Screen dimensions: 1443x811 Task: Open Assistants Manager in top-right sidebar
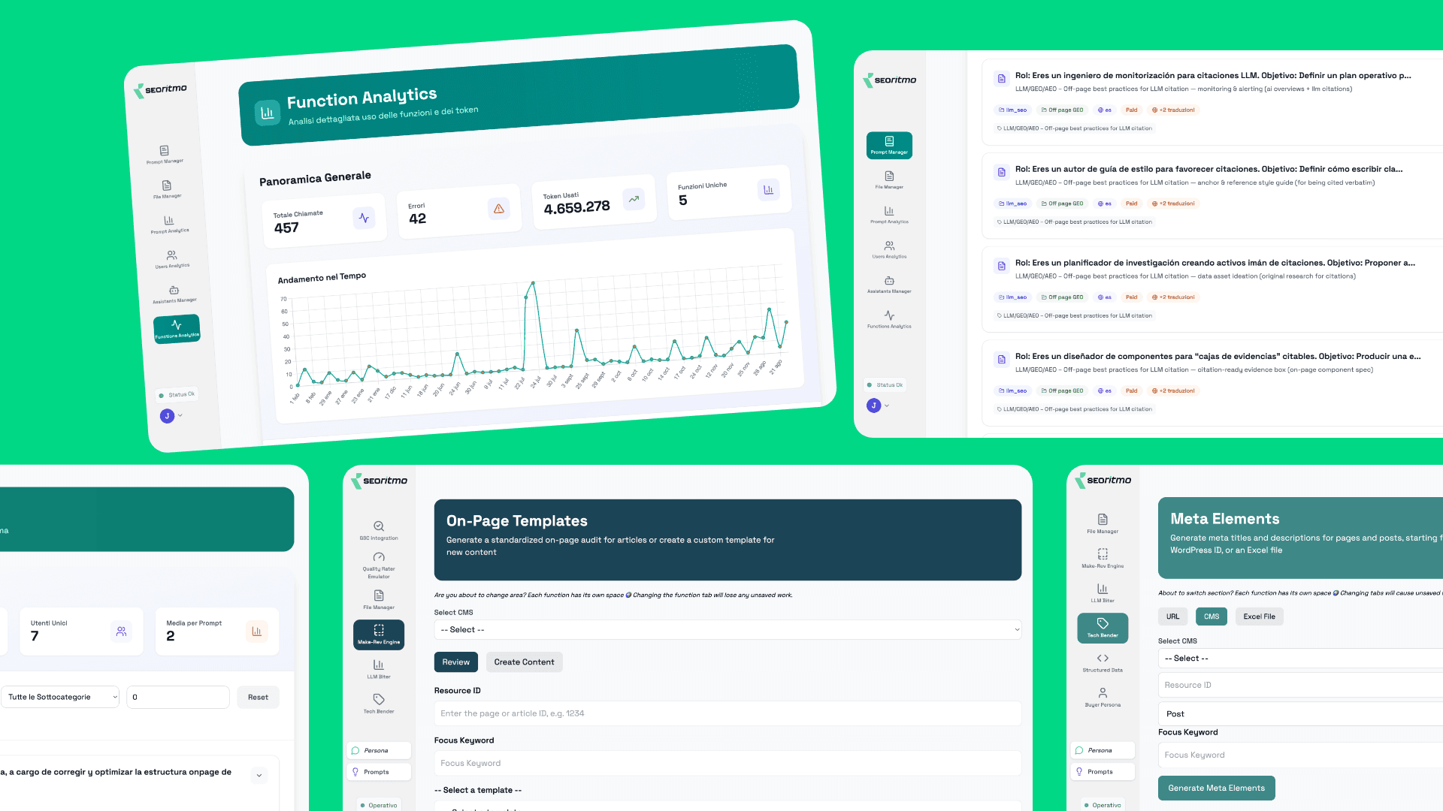pyautogui.click(x=889, y=284)
